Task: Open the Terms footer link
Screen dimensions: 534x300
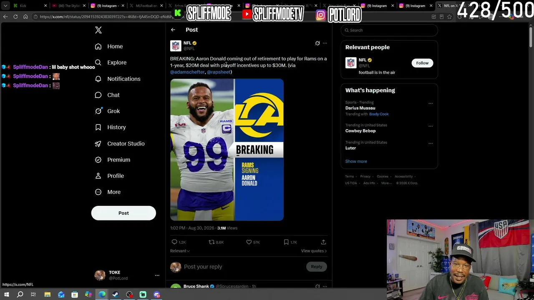Action: (x=349, y=177)
